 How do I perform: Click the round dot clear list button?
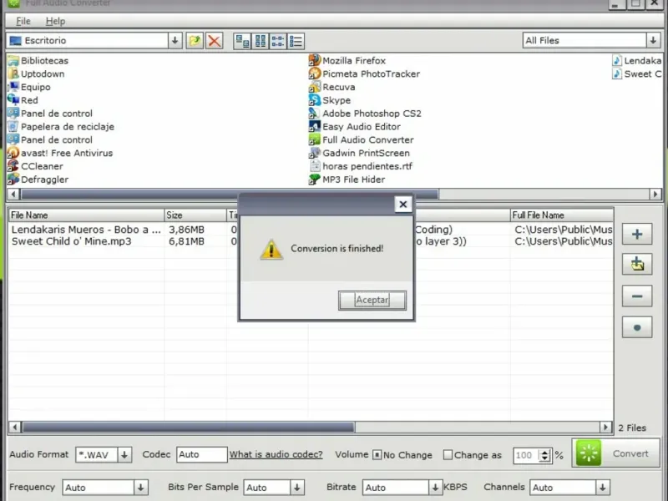(x=637, y=327)
